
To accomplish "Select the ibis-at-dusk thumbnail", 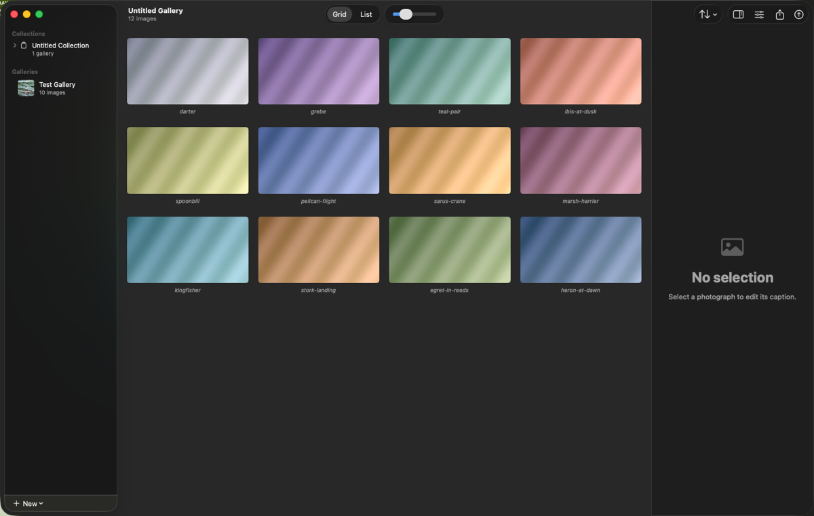I will (581, 71).
